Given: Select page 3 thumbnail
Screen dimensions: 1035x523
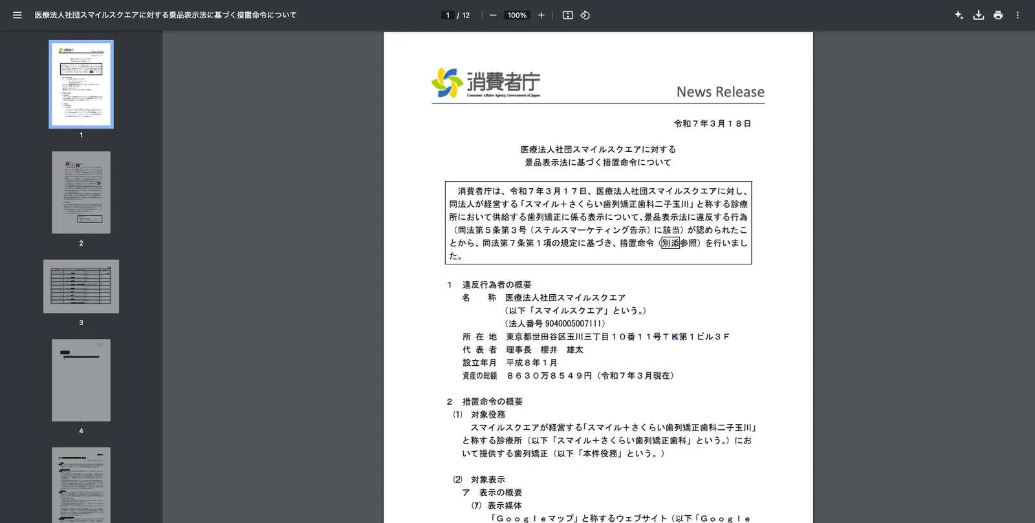Looking at the screenshot, I should point(81,286).
